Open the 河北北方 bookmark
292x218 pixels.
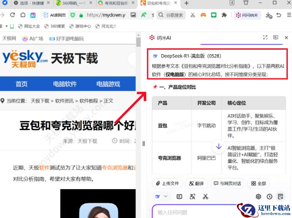point(106,26)
